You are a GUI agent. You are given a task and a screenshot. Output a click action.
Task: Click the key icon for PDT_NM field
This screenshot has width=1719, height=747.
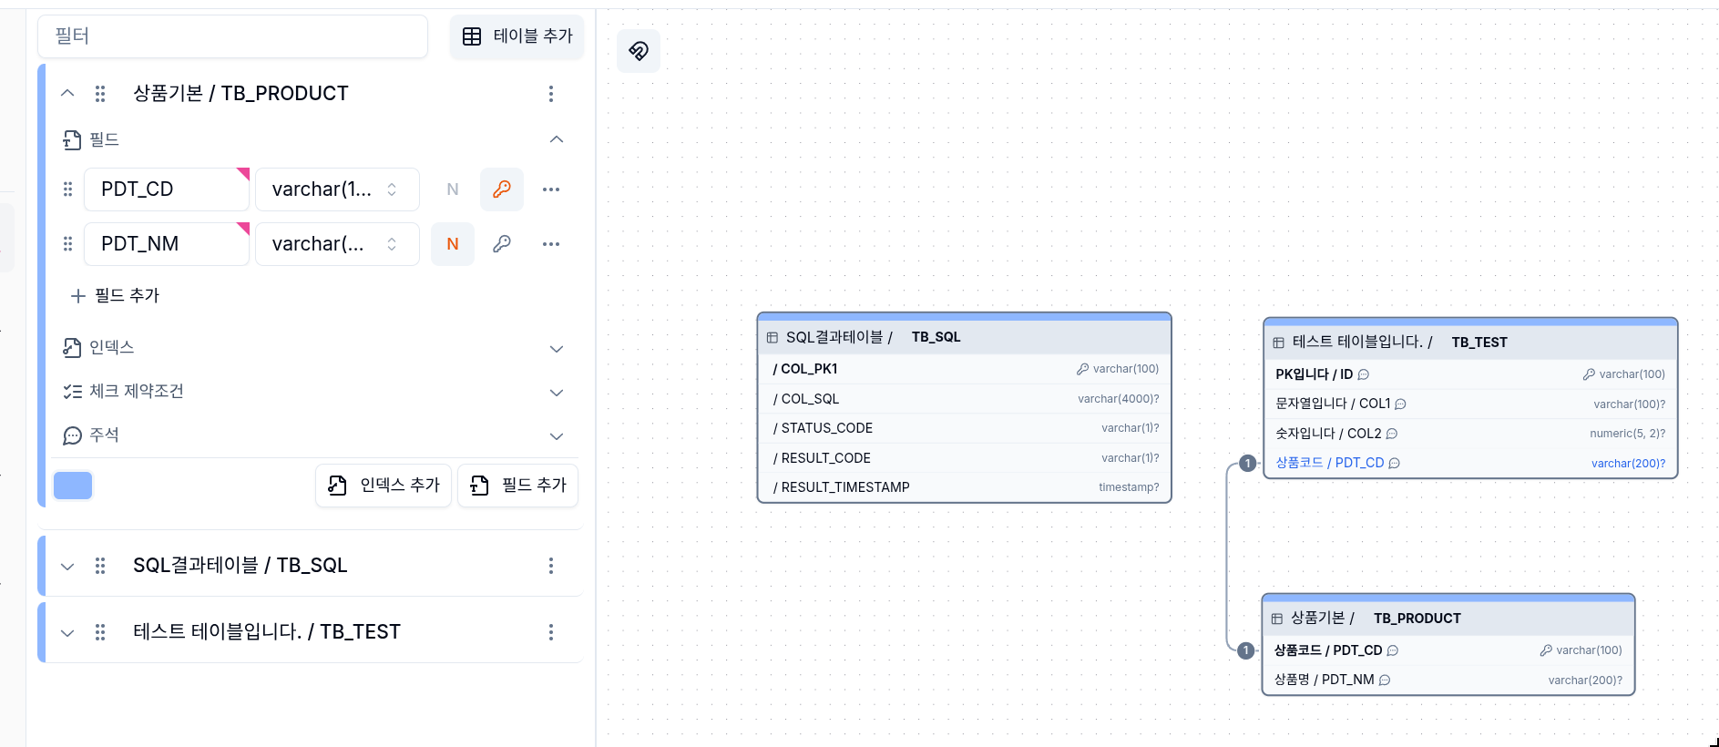501,244
